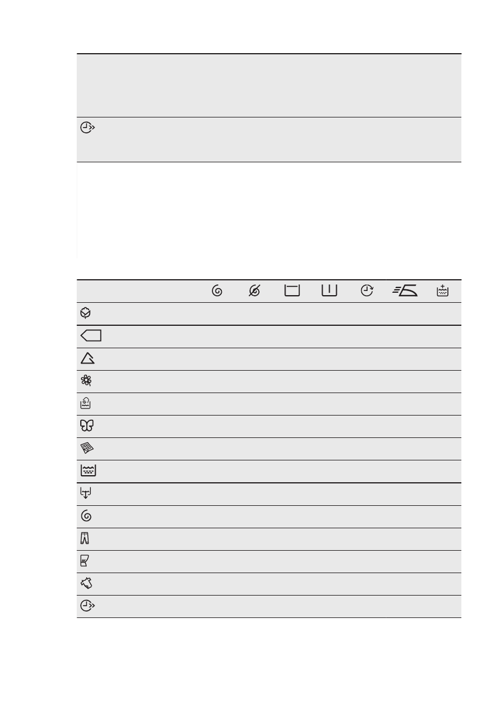Select the cotton boll program icon
The height and width of the screenshot is (703, 495).
(x=86, y=313)
